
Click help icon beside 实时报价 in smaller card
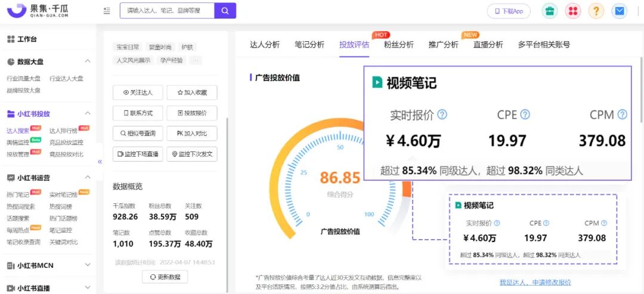pyautogui.click(x=497, y=224)
